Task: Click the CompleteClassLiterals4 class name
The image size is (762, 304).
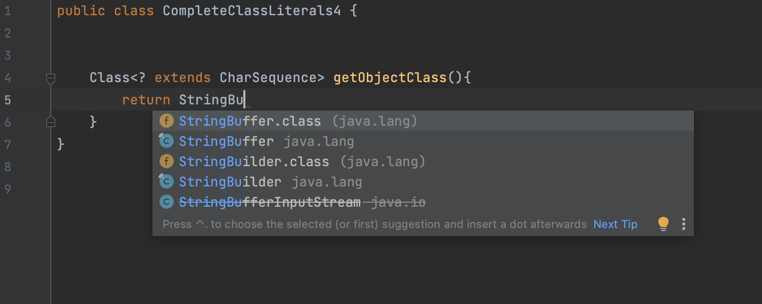Action: (251, 11)
